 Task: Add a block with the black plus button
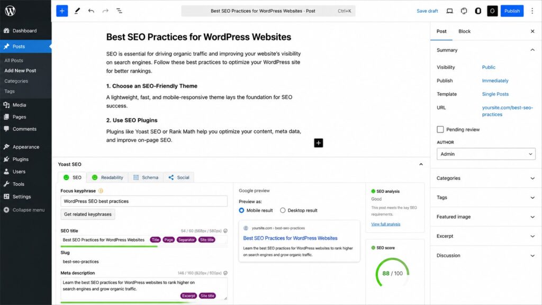318,143
